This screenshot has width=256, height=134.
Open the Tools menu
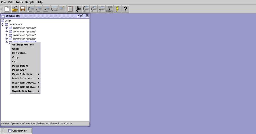pyautogui.click(x=19, y=2)
